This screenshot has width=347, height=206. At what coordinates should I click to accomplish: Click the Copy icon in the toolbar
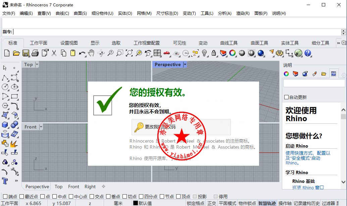pos(63,53)
